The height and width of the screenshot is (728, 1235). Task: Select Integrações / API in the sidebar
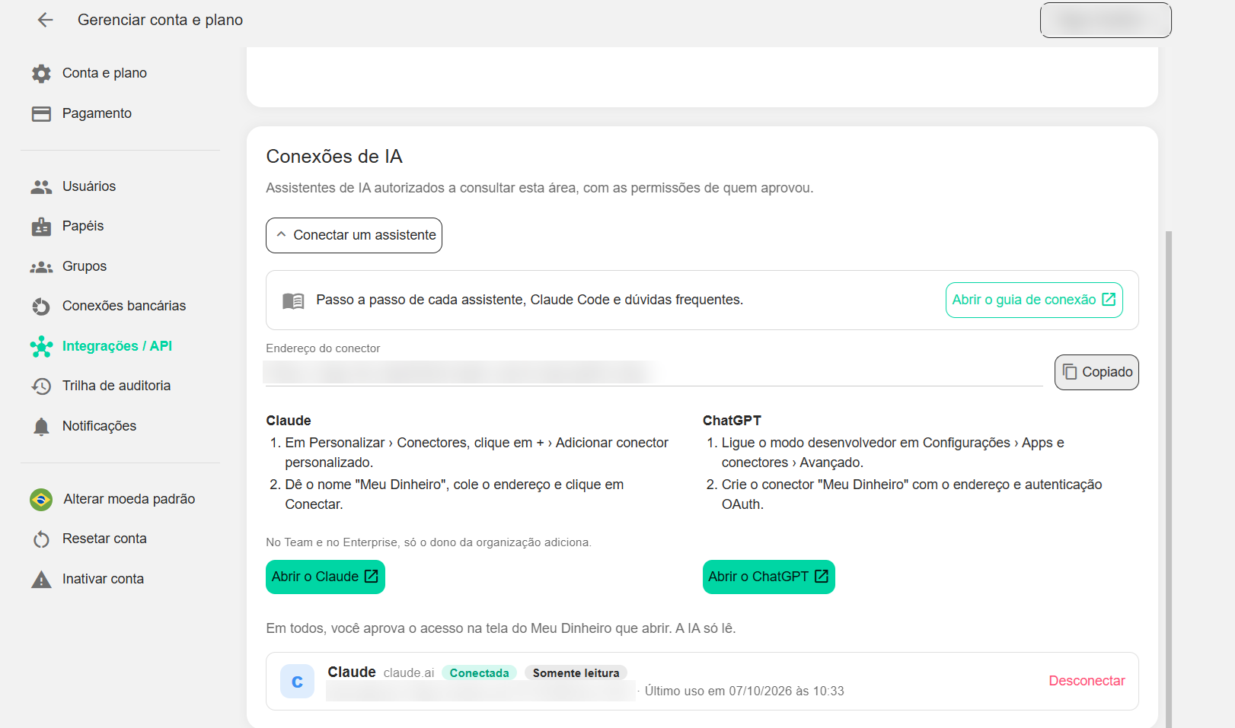(117, 346)
